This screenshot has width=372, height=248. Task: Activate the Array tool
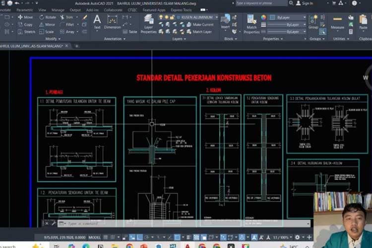coord(67,32)
